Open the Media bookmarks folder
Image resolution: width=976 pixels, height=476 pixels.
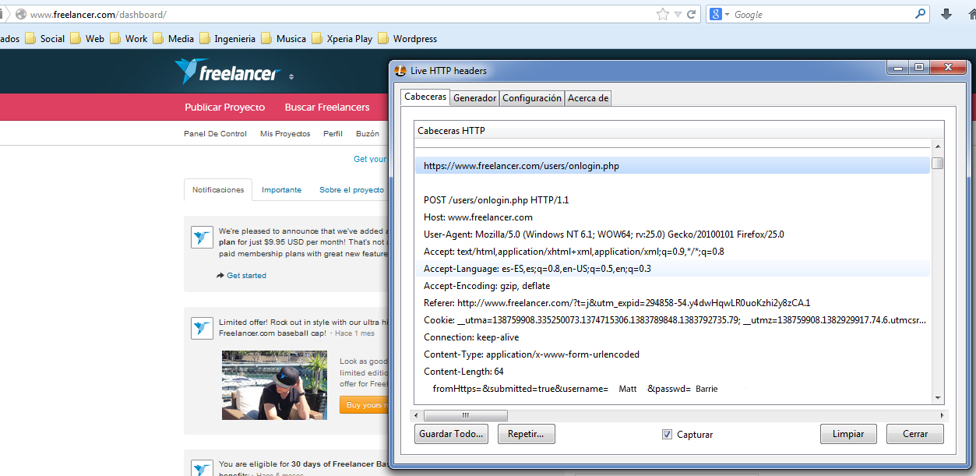tap(173, 38)
